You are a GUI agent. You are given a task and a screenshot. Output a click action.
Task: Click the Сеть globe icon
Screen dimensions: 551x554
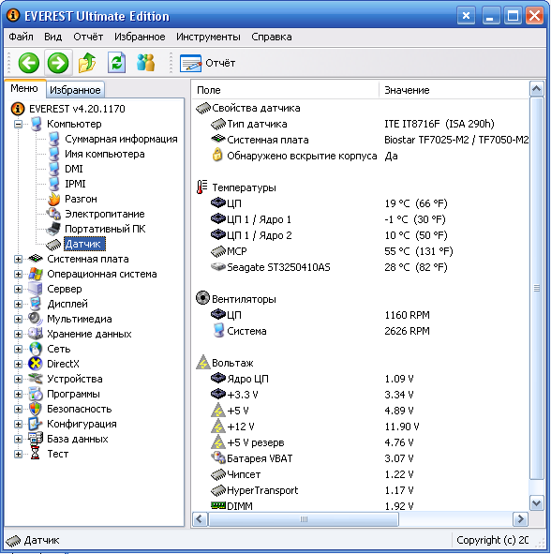(x=36, y=349)
